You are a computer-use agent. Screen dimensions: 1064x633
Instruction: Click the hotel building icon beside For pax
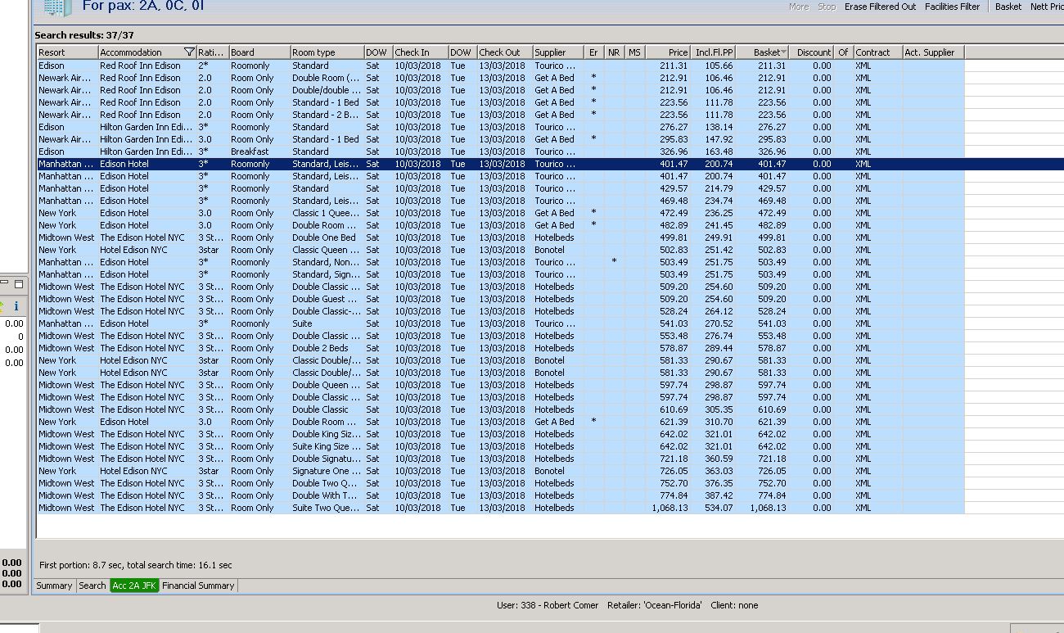point(57,8)
